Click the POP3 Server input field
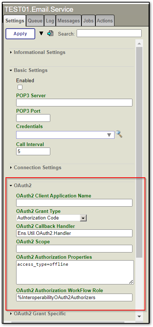 point(74,103)
